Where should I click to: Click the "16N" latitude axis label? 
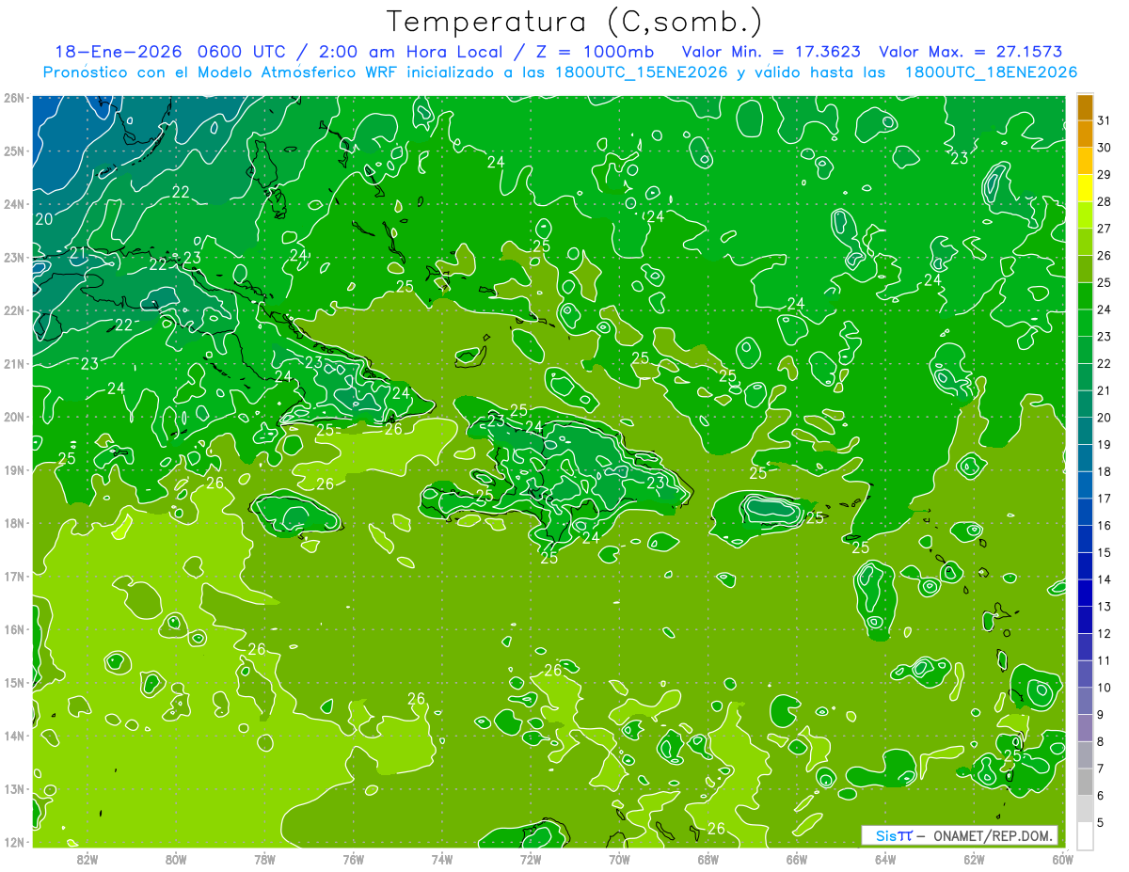(x=13, y=629)
